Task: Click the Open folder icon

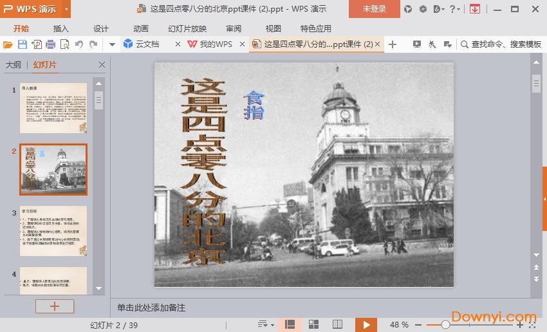Action: pos(8,44)
